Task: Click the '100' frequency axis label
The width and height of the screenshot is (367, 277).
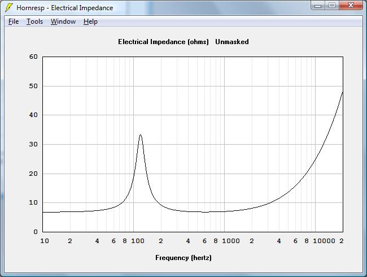Action: (138, 241)
